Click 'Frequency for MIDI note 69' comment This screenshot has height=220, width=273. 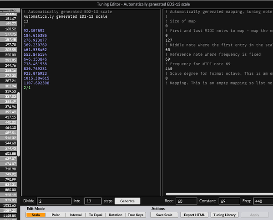pos(198,64)
